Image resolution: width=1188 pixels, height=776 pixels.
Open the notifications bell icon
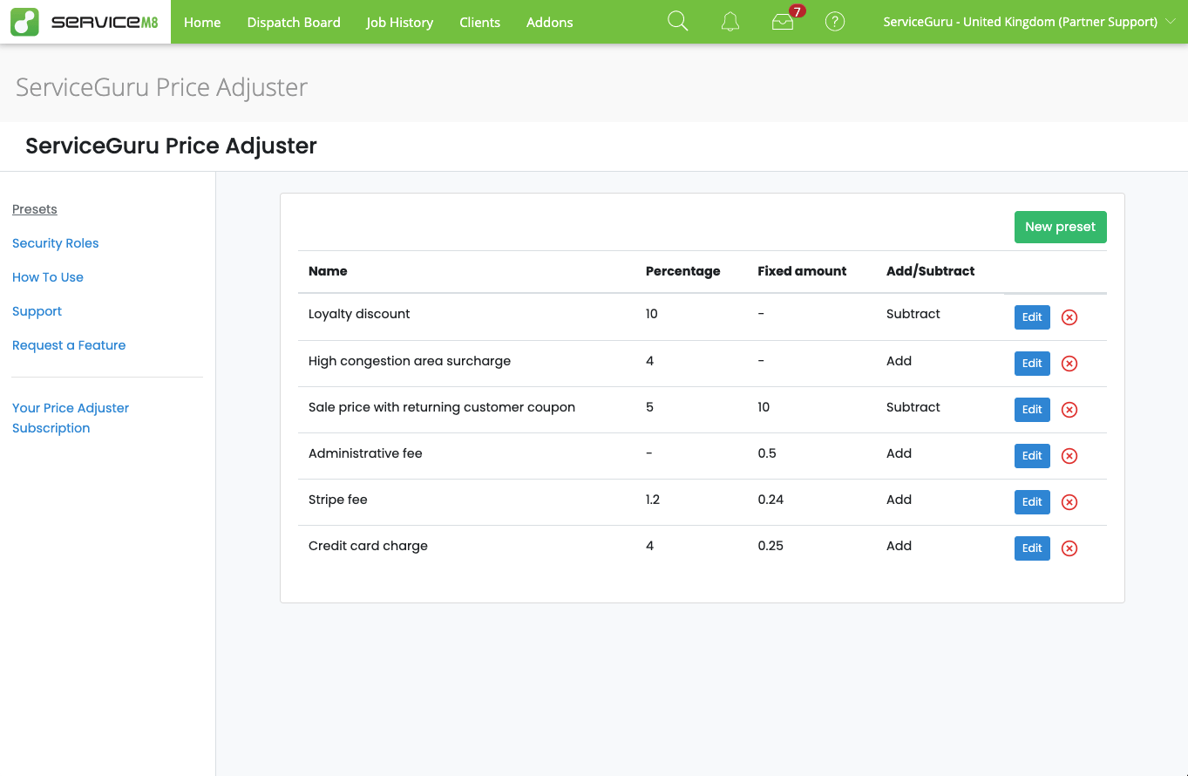click(x=730, y=22)
